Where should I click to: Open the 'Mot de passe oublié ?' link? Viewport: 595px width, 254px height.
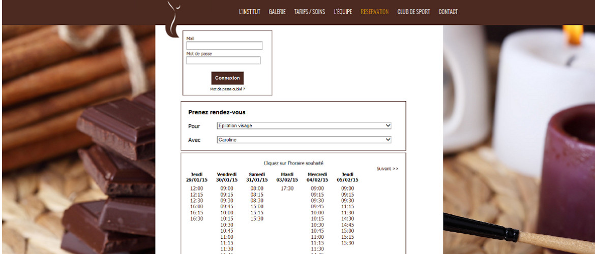227,89
